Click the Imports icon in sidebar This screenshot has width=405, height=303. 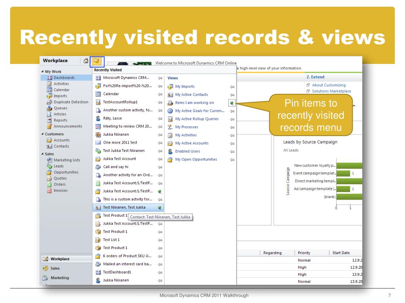pyautogui.click(x=49, y=96)
